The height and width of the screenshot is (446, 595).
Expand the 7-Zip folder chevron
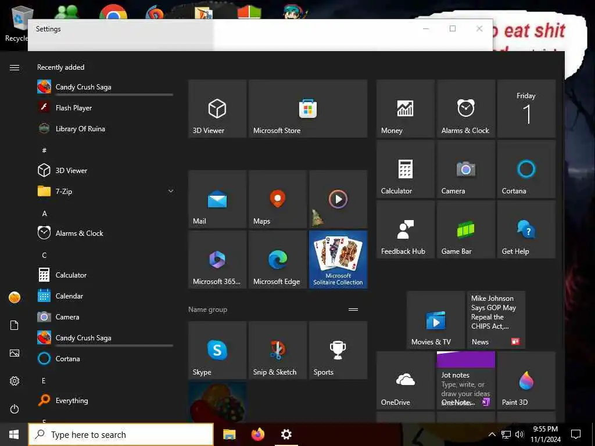pyautogui.click(x=171, y=191)
